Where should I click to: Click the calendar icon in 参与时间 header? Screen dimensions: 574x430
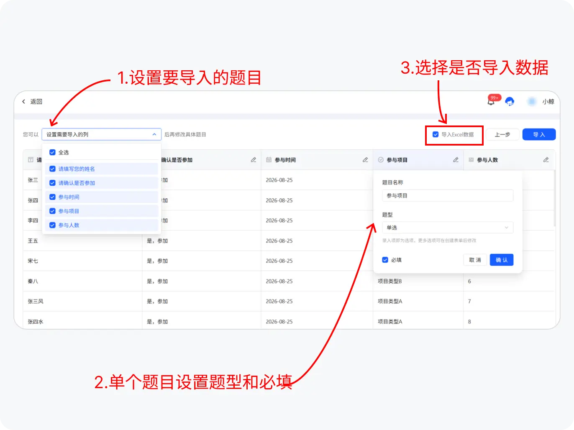(269, 160)
